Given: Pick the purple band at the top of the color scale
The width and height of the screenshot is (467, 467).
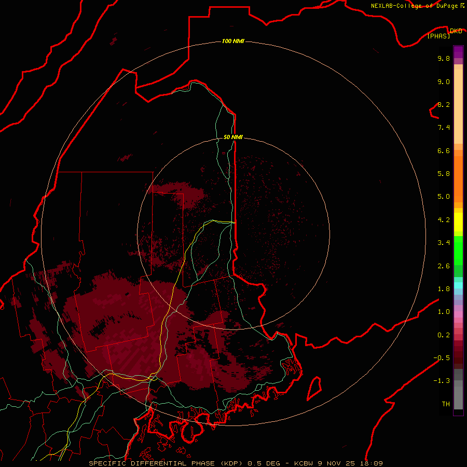Looking at the screenshot, I should [458, 52].
